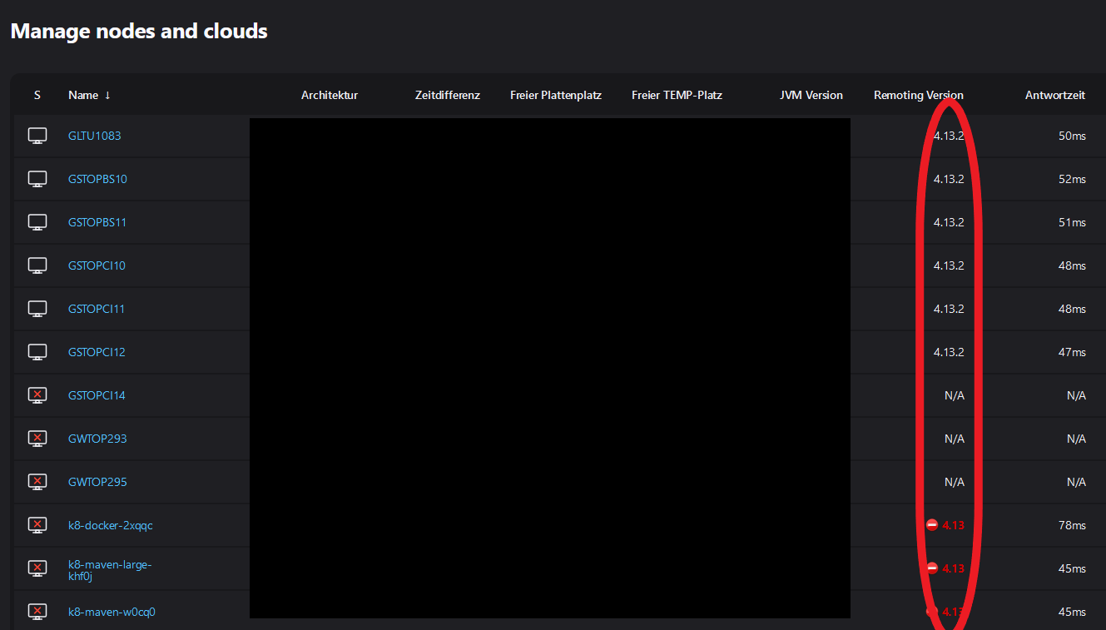This screenshot has height=630, width=1106.
Task: Open the GSTOPCI11 node link
Action: (x=97, y=309)
